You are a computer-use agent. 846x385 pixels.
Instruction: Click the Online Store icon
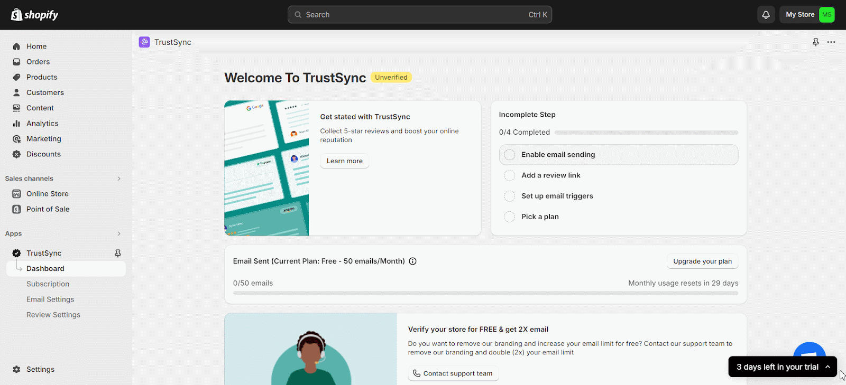(x=16, y=194)
